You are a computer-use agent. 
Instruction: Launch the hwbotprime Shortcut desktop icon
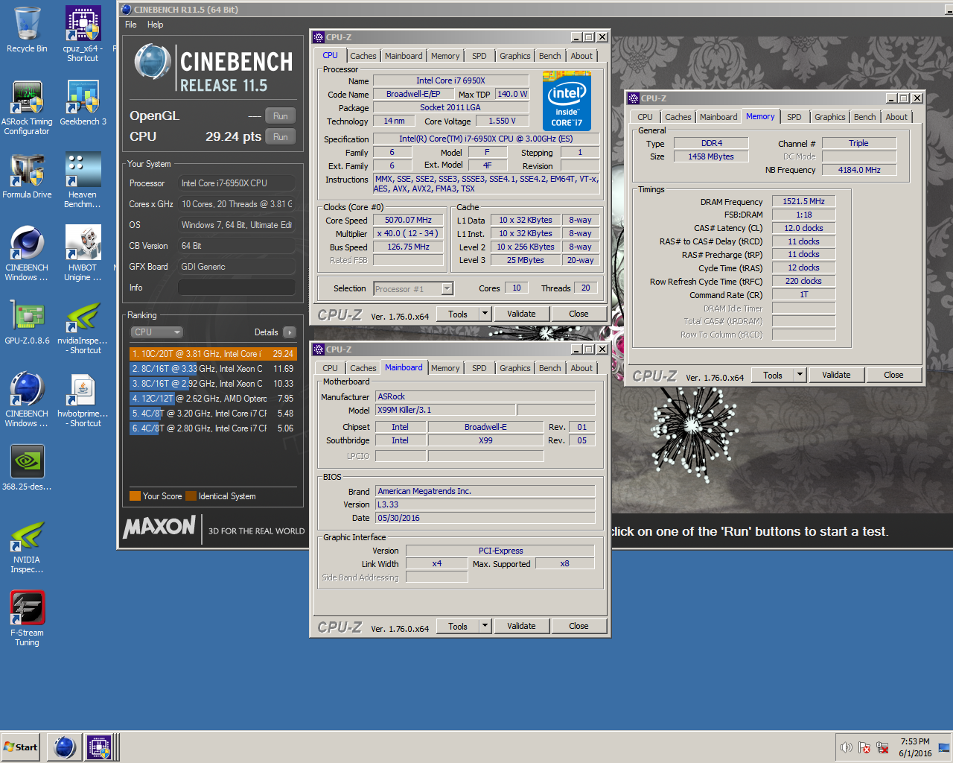83,399
